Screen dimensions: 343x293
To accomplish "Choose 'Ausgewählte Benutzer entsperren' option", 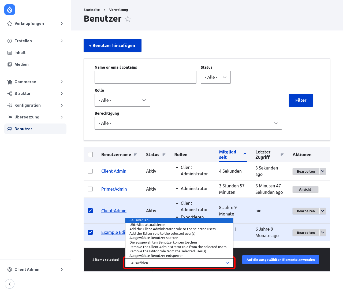I will pyautogui.click(x=179, y=256).
